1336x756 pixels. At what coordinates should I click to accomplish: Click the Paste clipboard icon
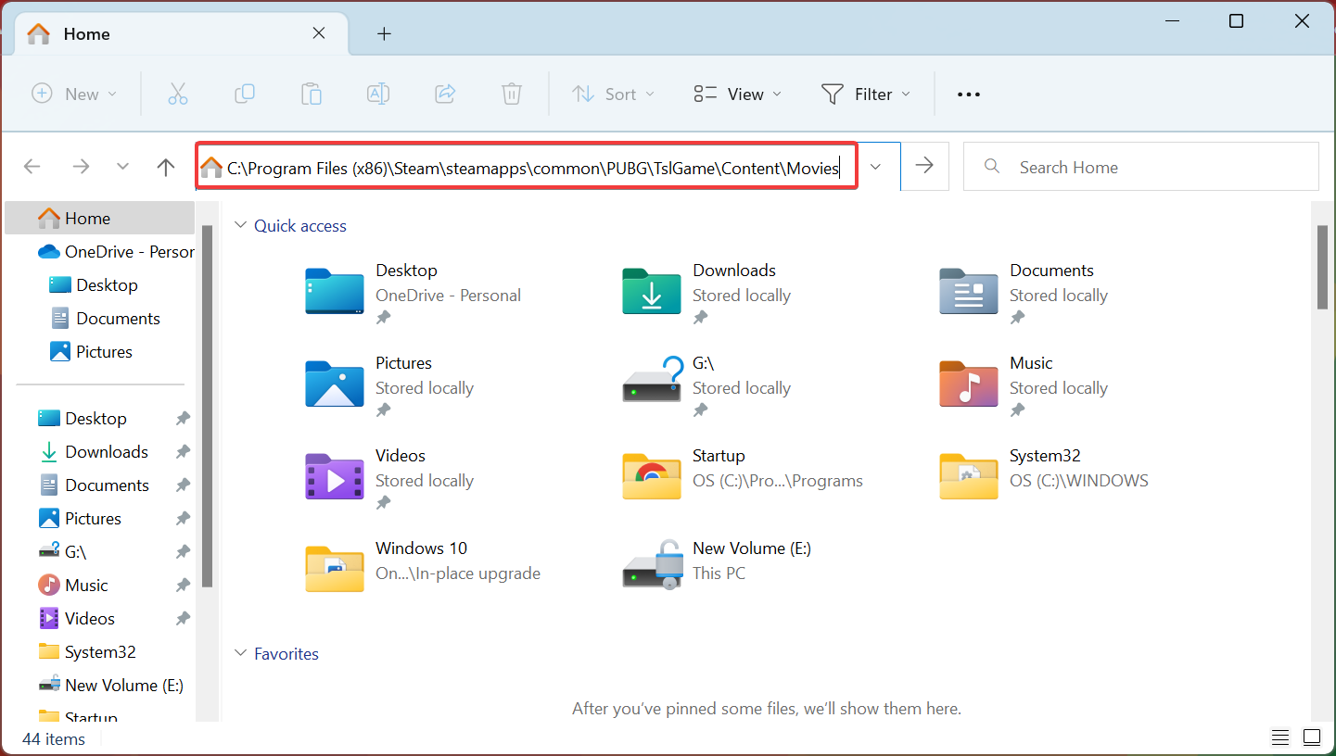(312, 94)
